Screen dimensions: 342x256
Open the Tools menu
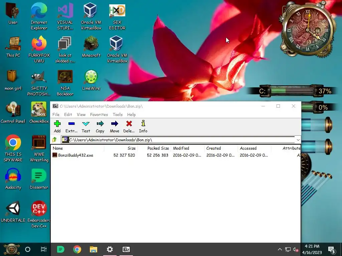(118, 115)
